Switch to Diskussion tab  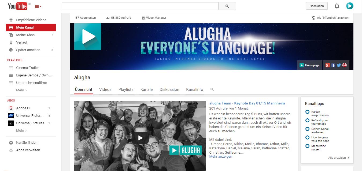(169, 90)
